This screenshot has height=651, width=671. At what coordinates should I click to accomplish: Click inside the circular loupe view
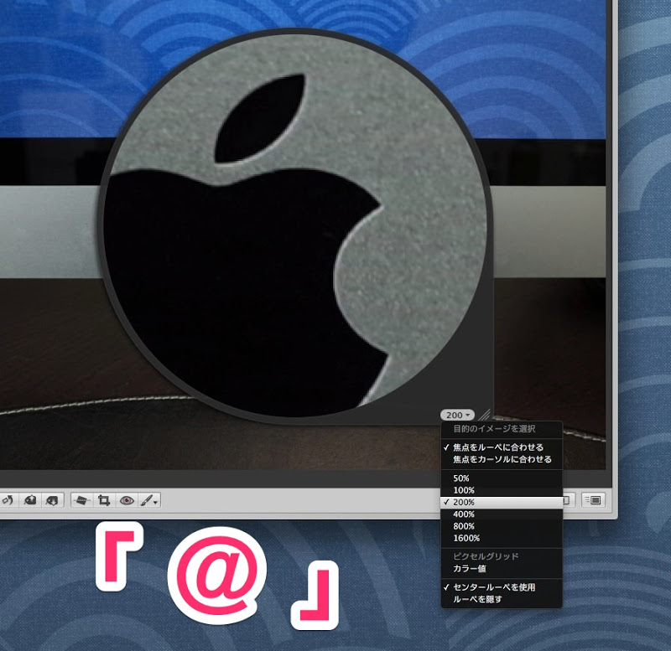point(295,225)
